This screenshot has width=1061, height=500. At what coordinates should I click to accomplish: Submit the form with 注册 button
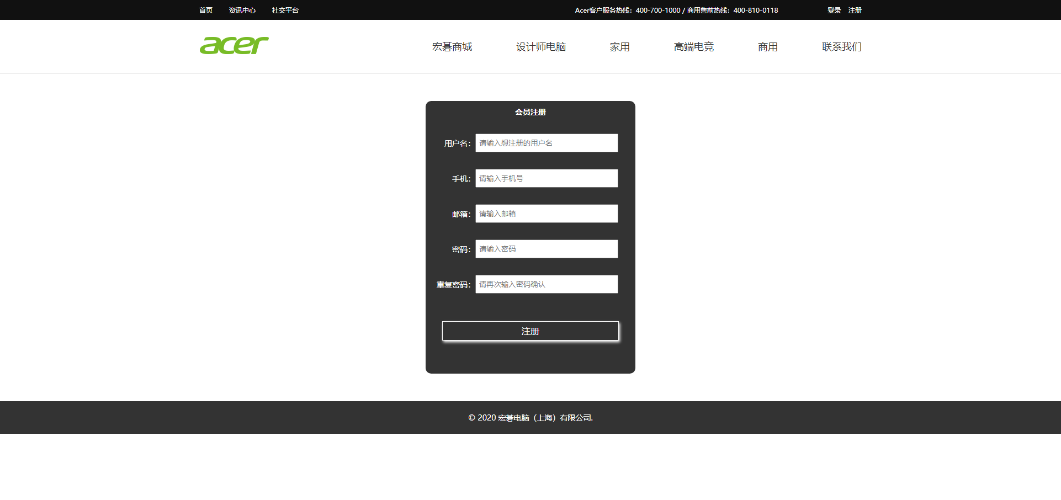[530, 331]
